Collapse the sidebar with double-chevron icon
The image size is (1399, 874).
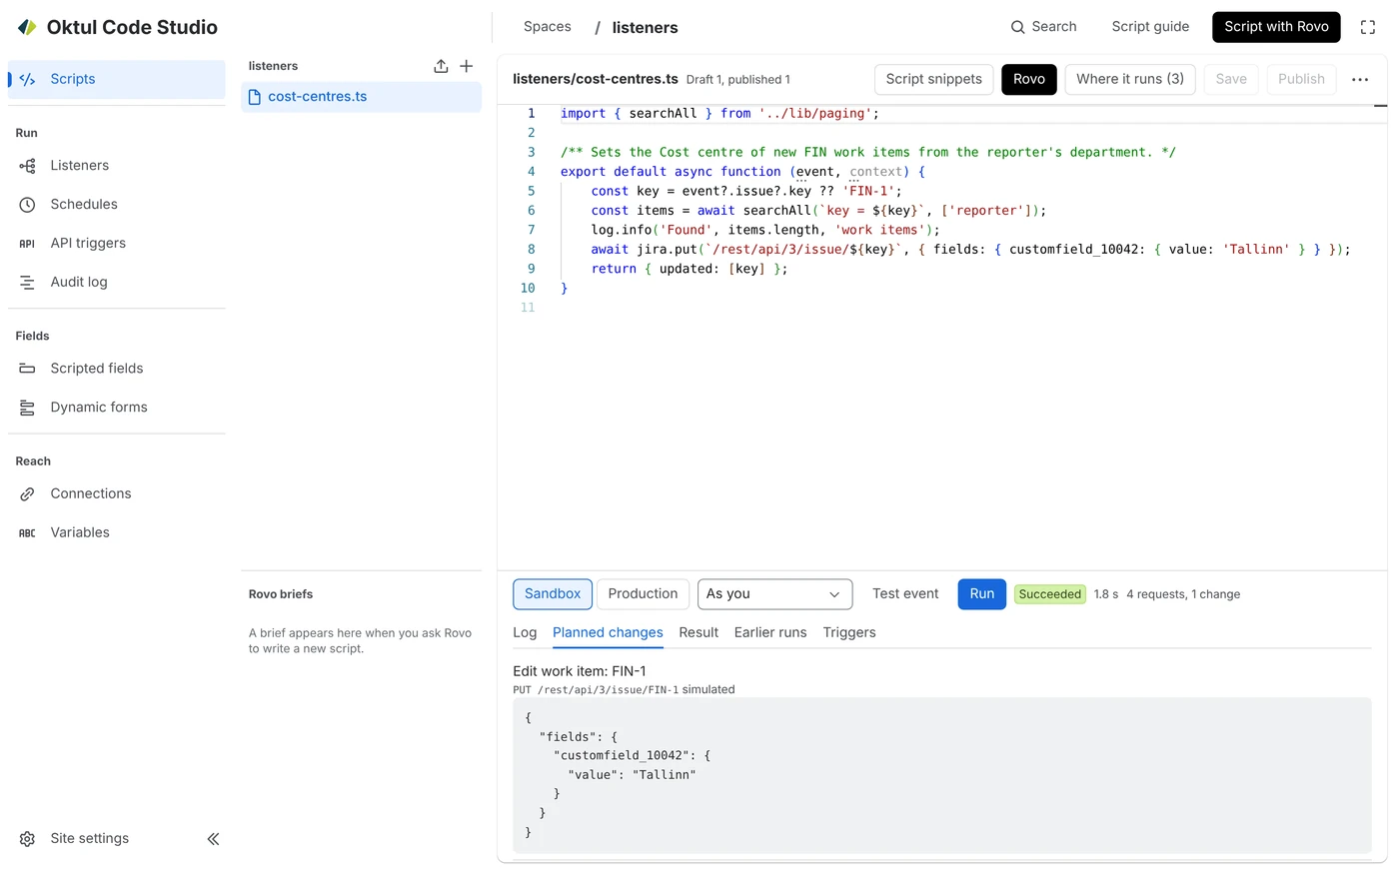tap(213, 839)
